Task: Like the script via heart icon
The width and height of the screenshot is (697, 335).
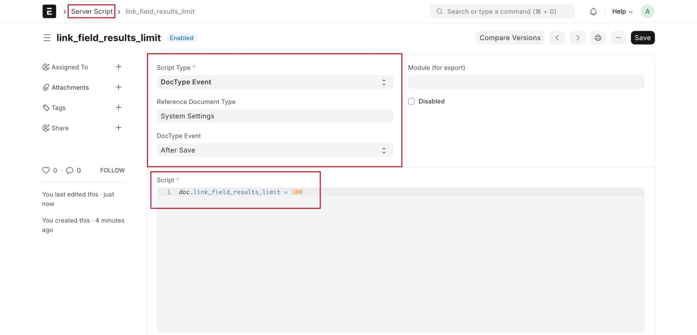Action: [46, 170]
